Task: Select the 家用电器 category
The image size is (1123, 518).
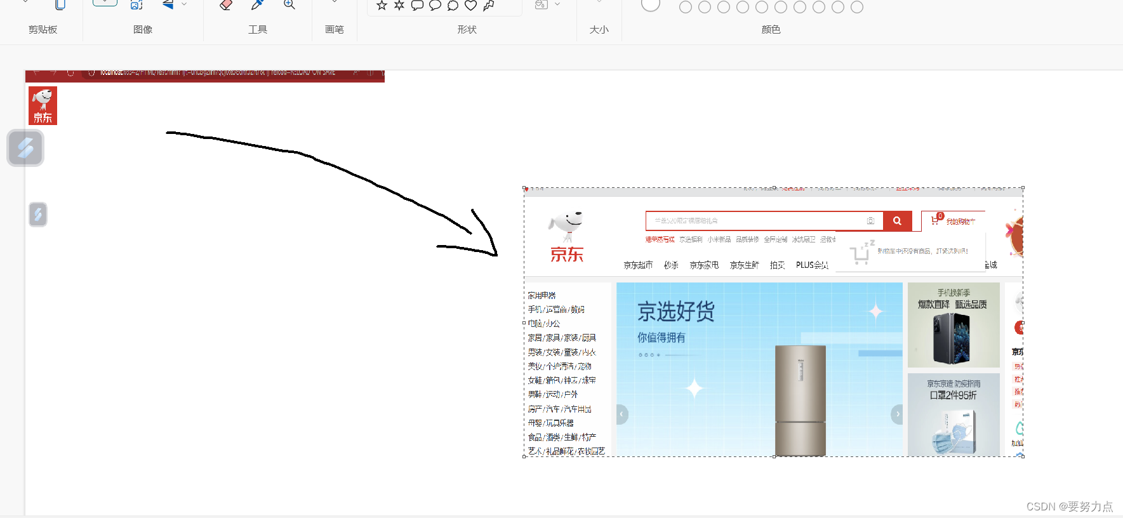Action: pos(542,295)
